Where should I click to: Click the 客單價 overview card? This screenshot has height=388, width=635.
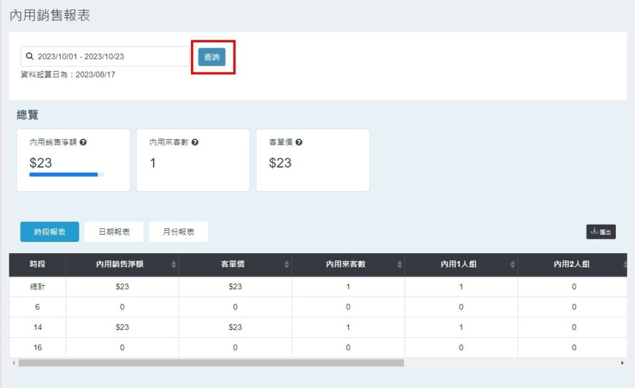pos(313,160)
